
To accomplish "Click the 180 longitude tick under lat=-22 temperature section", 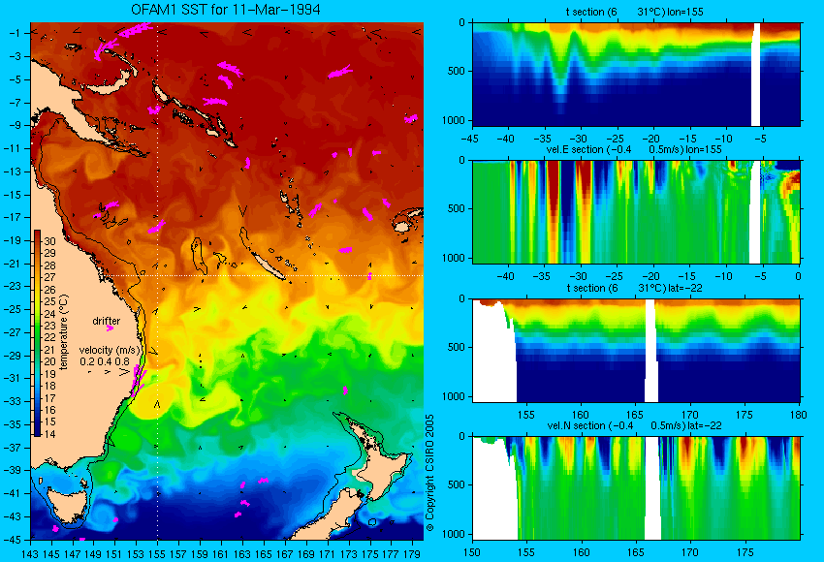I will coord(798,415).
